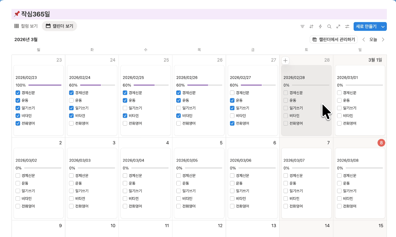Click 캘린더에서 관리하기 button
Screen dimensions: 396x237
(333, 39)
